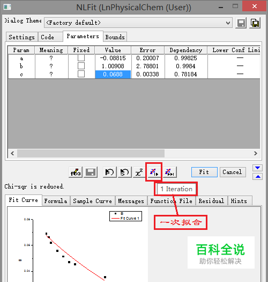Click the Value column header
Image resolution: width=268 pixels, height=282 pixels.
click(113, 50)
